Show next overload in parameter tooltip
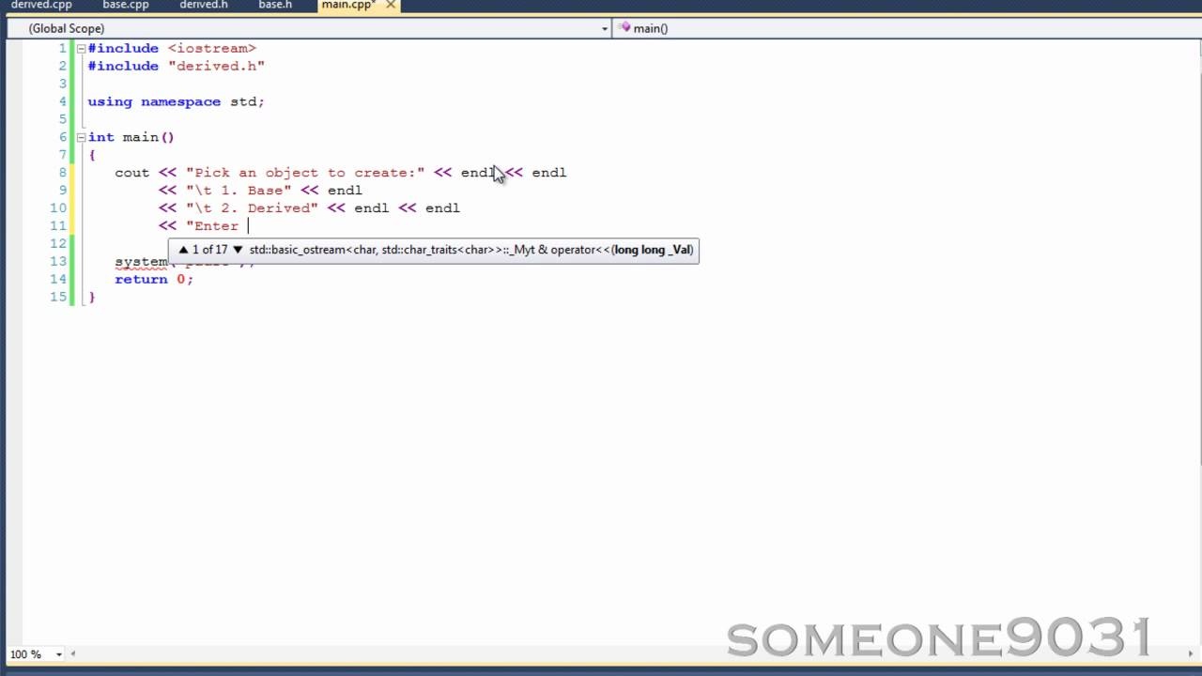The width and height of the screenshot is (1202, 676). (238, 250)
